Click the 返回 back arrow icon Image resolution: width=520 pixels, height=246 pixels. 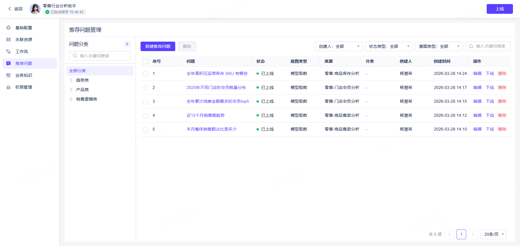tap(10, 9)
